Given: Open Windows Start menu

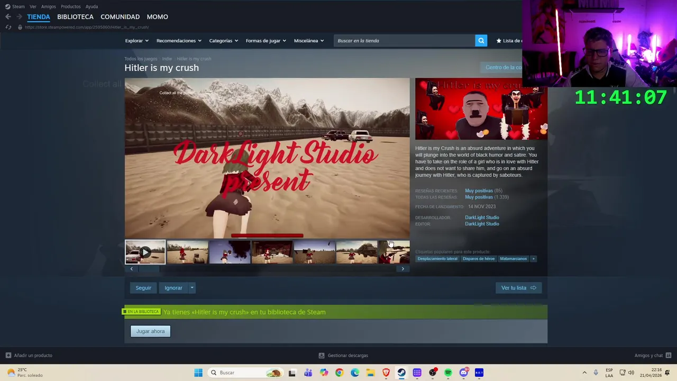Looking at the screenshot, I should click(x=198, y=373).
